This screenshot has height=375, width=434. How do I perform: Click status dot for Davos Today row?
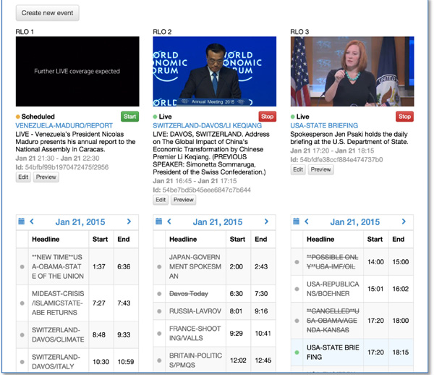[159, 294]
